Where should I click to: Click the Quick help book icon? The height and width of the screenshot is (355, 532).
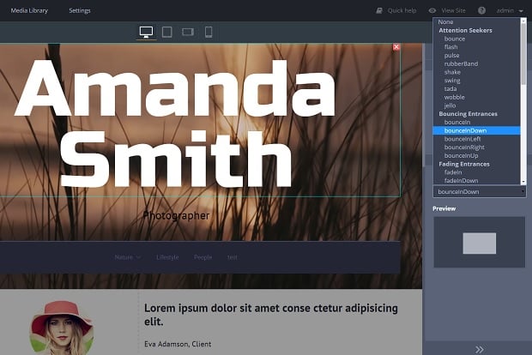click(x=379, y=10)
